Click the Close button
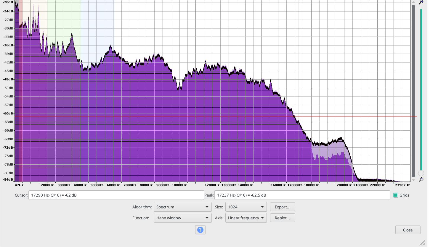 pyautogui.click(x=408, y=230)
